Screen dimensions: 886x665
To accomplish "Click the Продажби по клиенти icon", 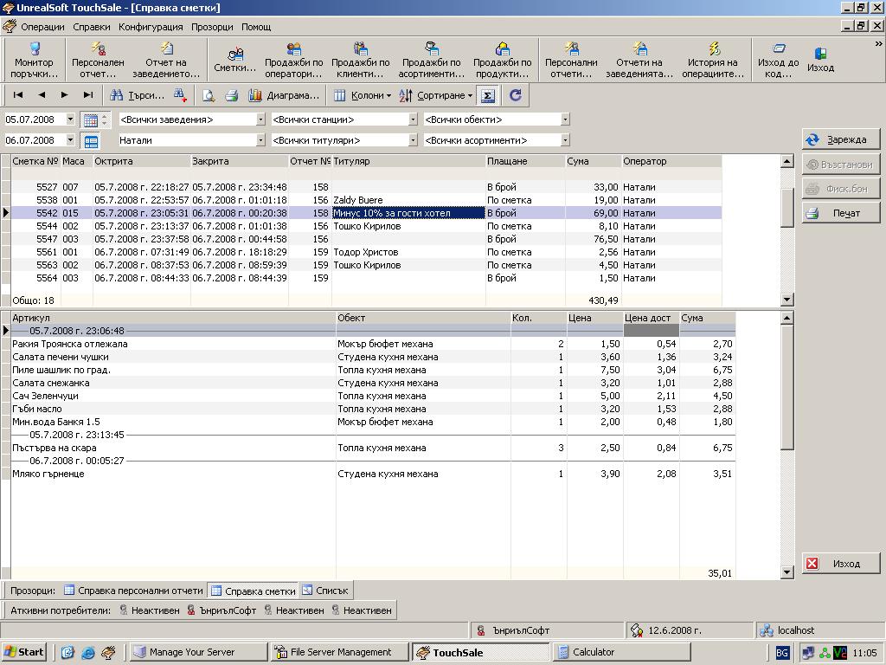I will tap(362, 59).
